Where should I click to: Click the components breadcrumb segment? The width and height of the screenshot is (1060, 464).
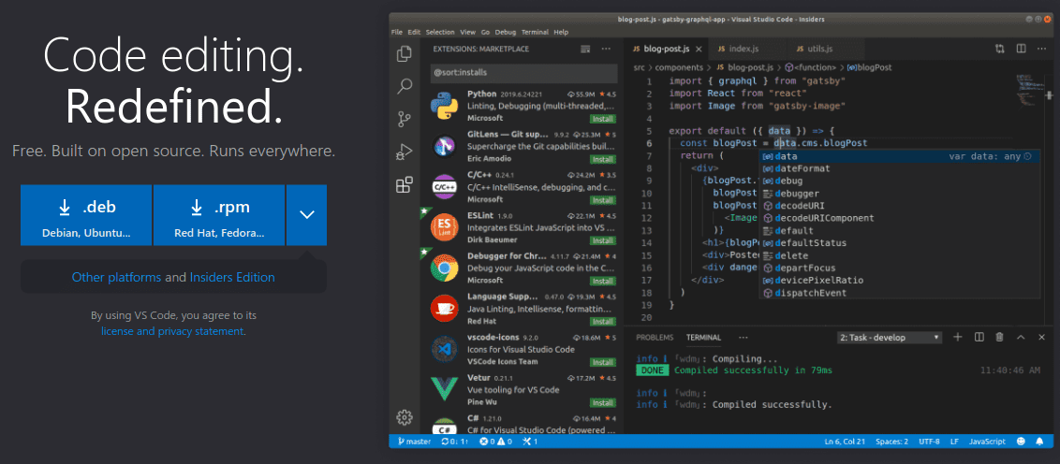click(680, 67)
